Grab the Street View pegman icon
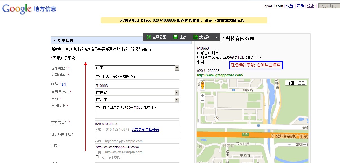The image size is (340, 163). click(x=203, y=85)
